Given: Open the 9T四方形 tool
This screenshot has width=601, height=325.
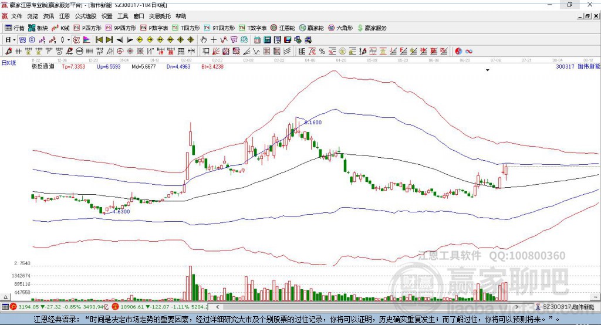Looking at the screenshot, I should [x=220, y=28].
